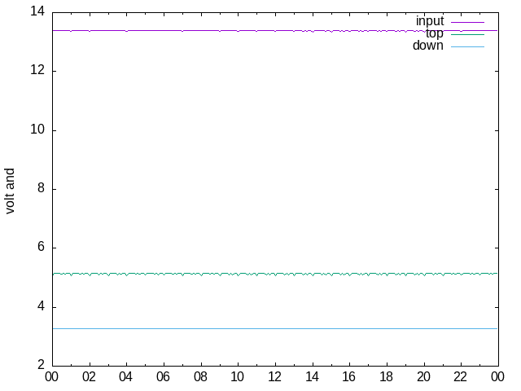The height and width of the screenshot is (391, 521).
Task: Toggle the "top" legend entry
Action: pyautogui.click(x=435, y=33)
